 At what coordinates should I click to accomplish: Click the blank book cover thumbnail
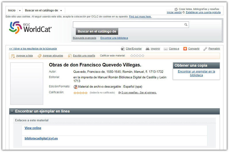(x=26, y=83)
